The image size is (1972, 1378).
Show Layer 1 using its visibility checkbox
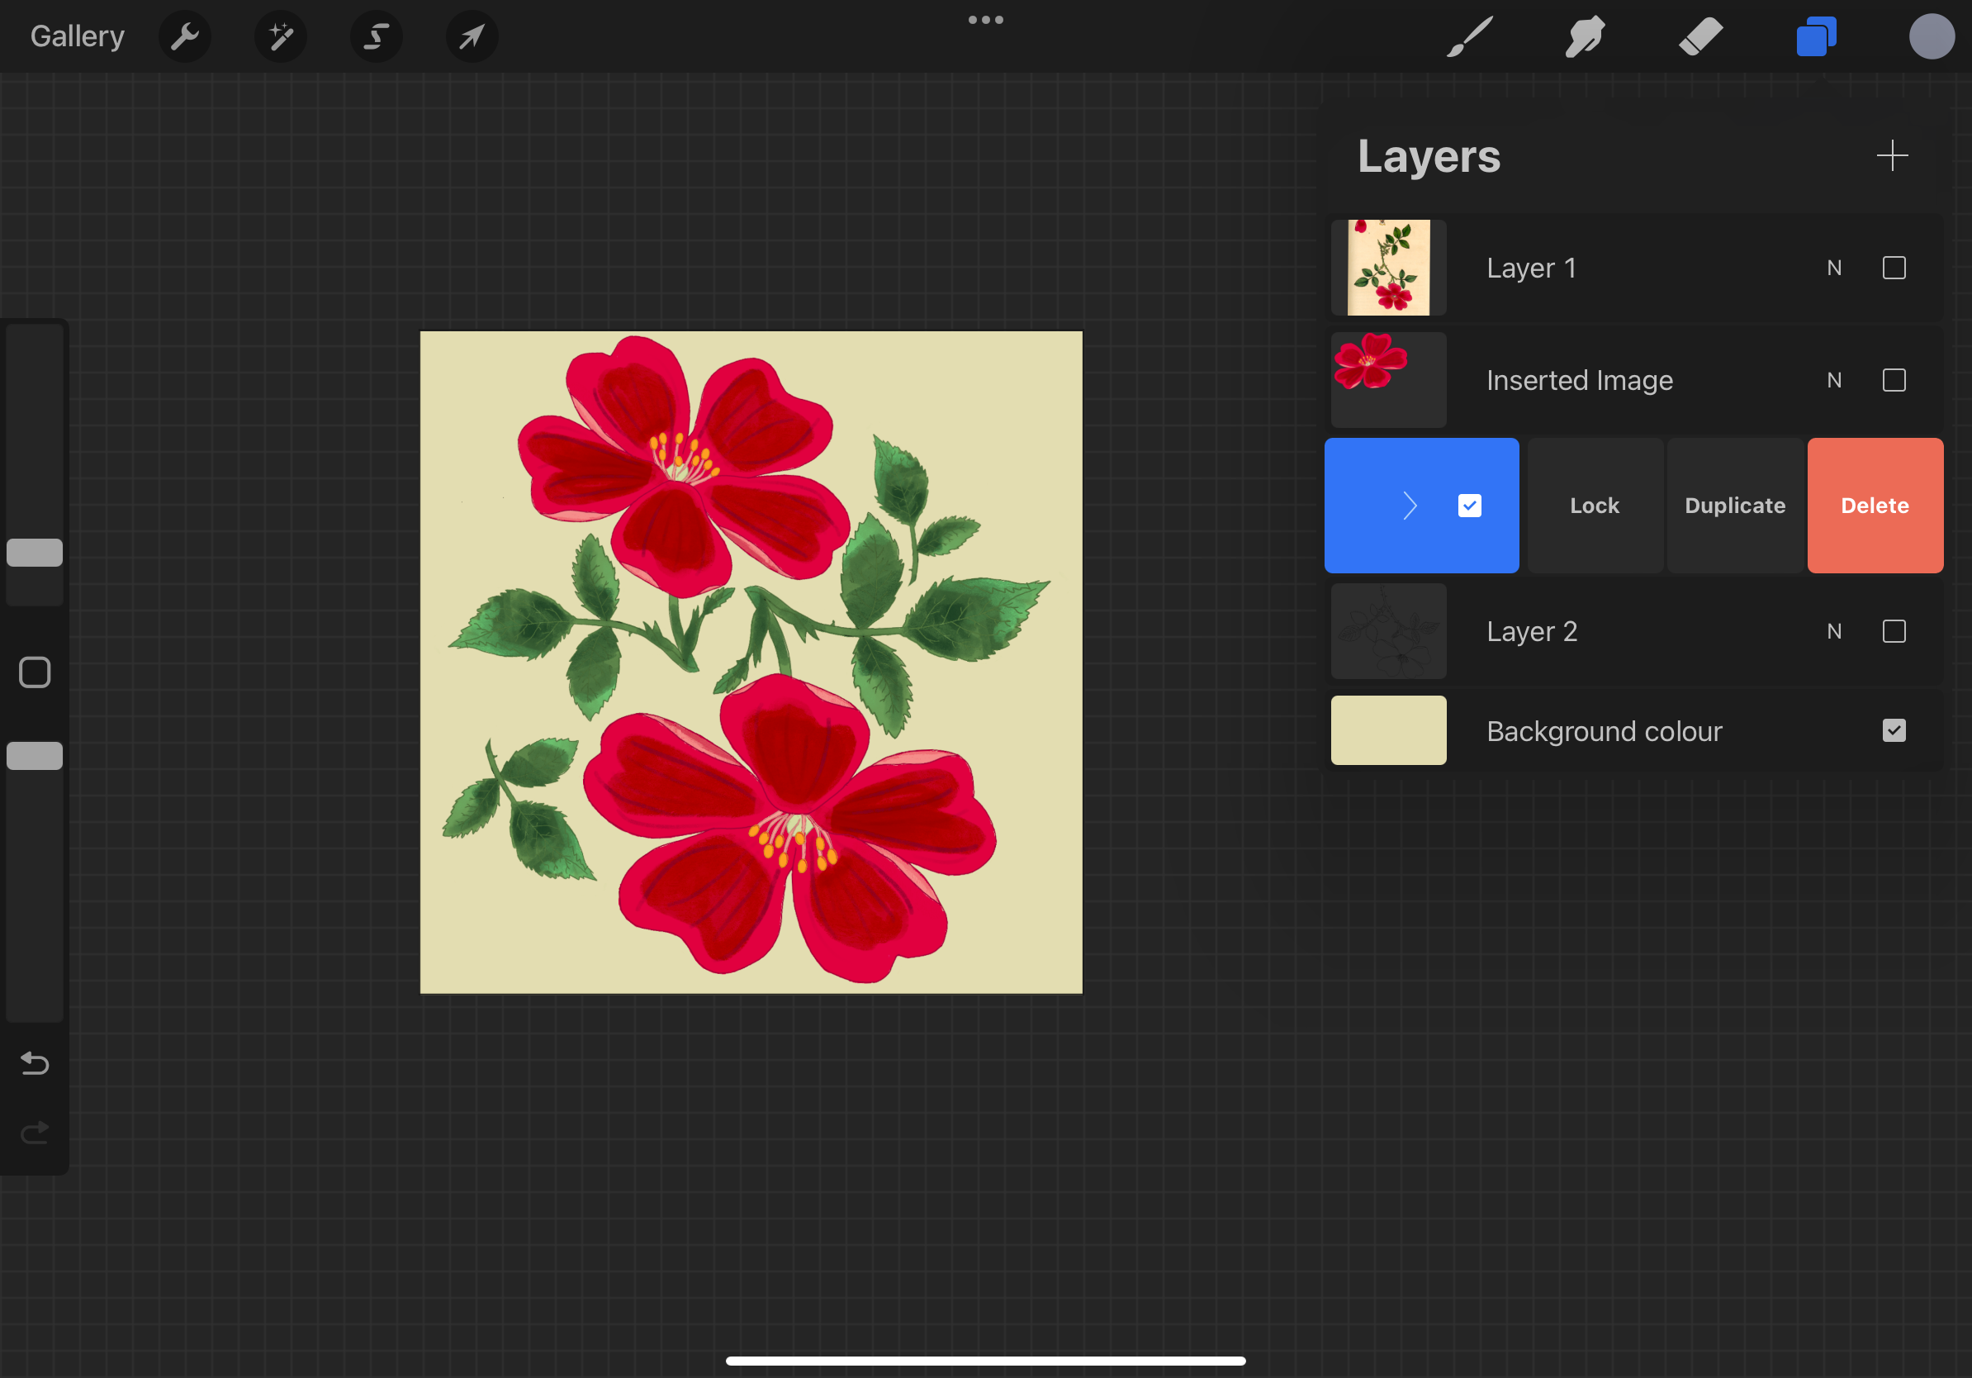[1893, 268]
